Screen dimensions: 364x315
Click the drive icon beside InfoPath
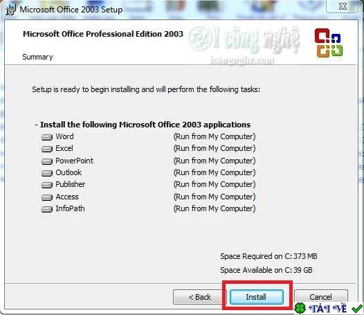point(47,209)
